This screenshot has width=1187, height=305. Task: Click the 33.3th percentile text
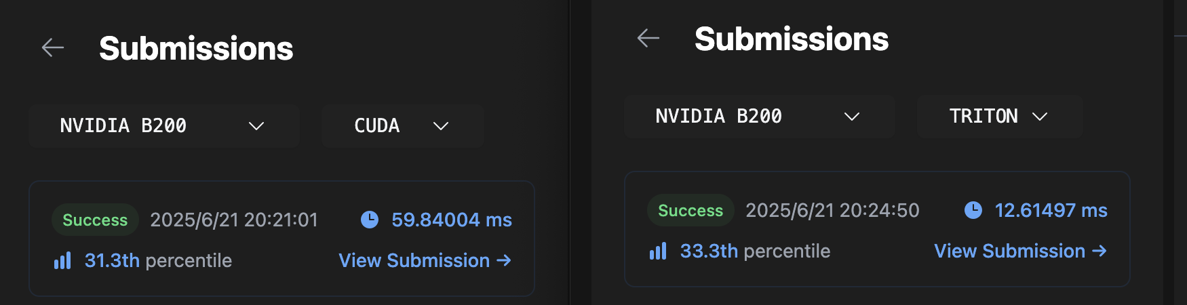[x=755, y=251]
